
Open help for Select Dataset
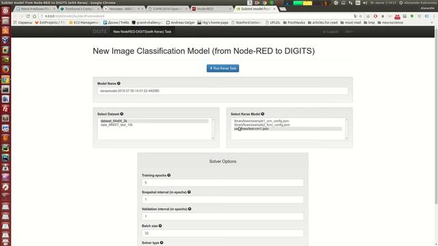[122, 114]
